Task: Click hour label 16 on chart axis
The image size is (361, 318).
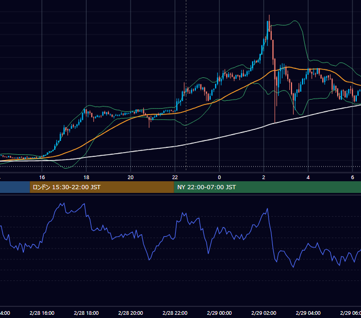Action: 42,178
